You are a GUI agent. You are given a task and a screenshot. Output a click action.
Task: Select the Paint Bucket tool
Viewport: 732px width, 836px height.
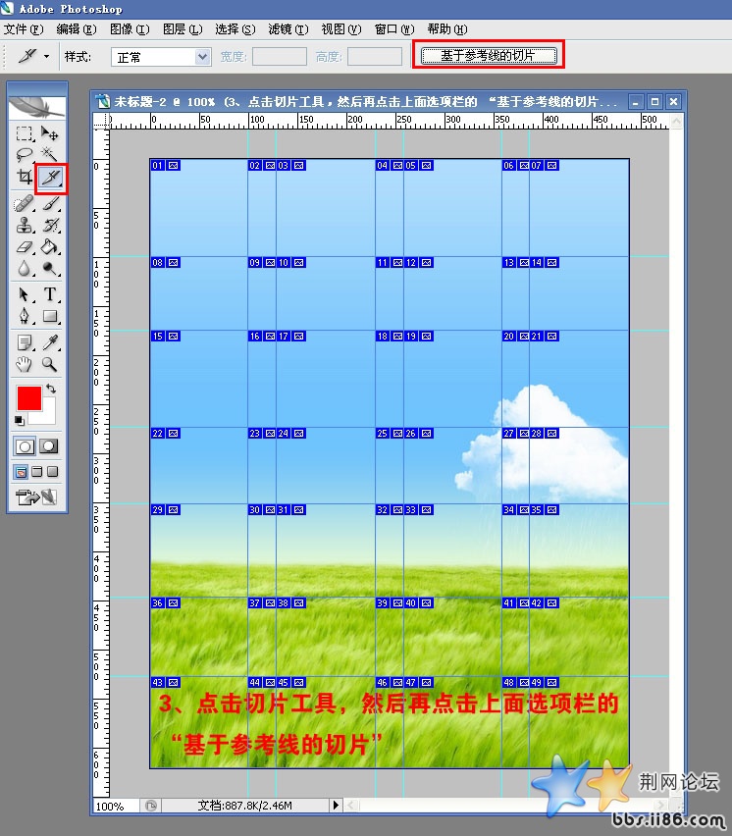click(50, 247)
